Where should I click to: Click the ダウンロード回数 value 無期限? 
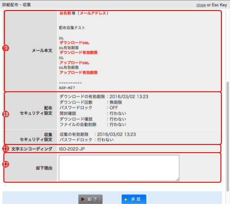point(116,102)
